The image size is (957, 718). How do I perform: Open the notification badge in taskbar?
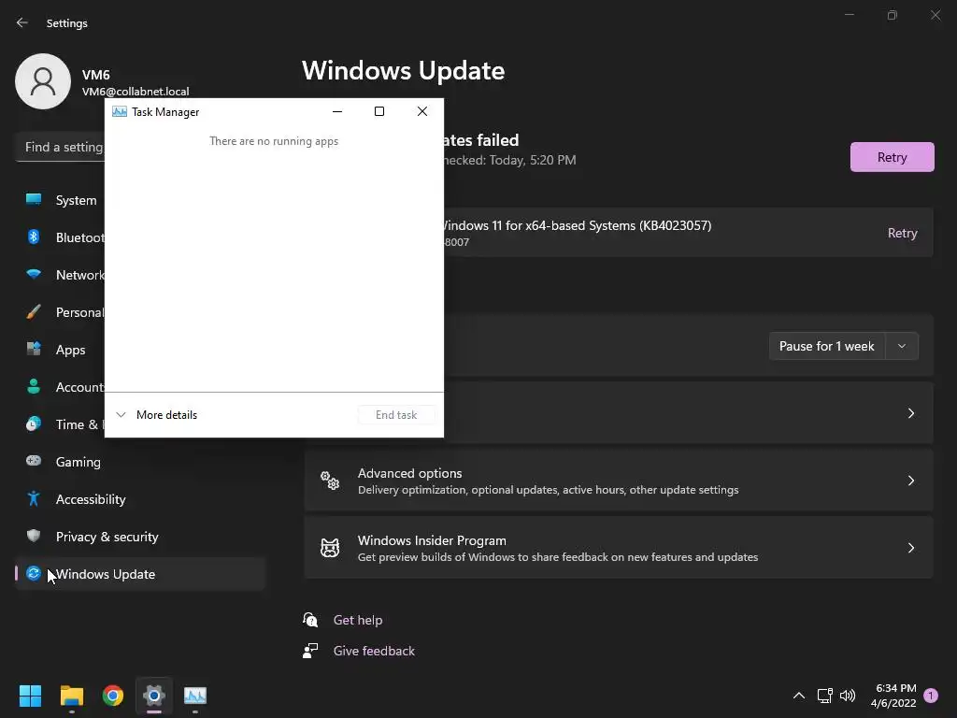tap(931, 696)
